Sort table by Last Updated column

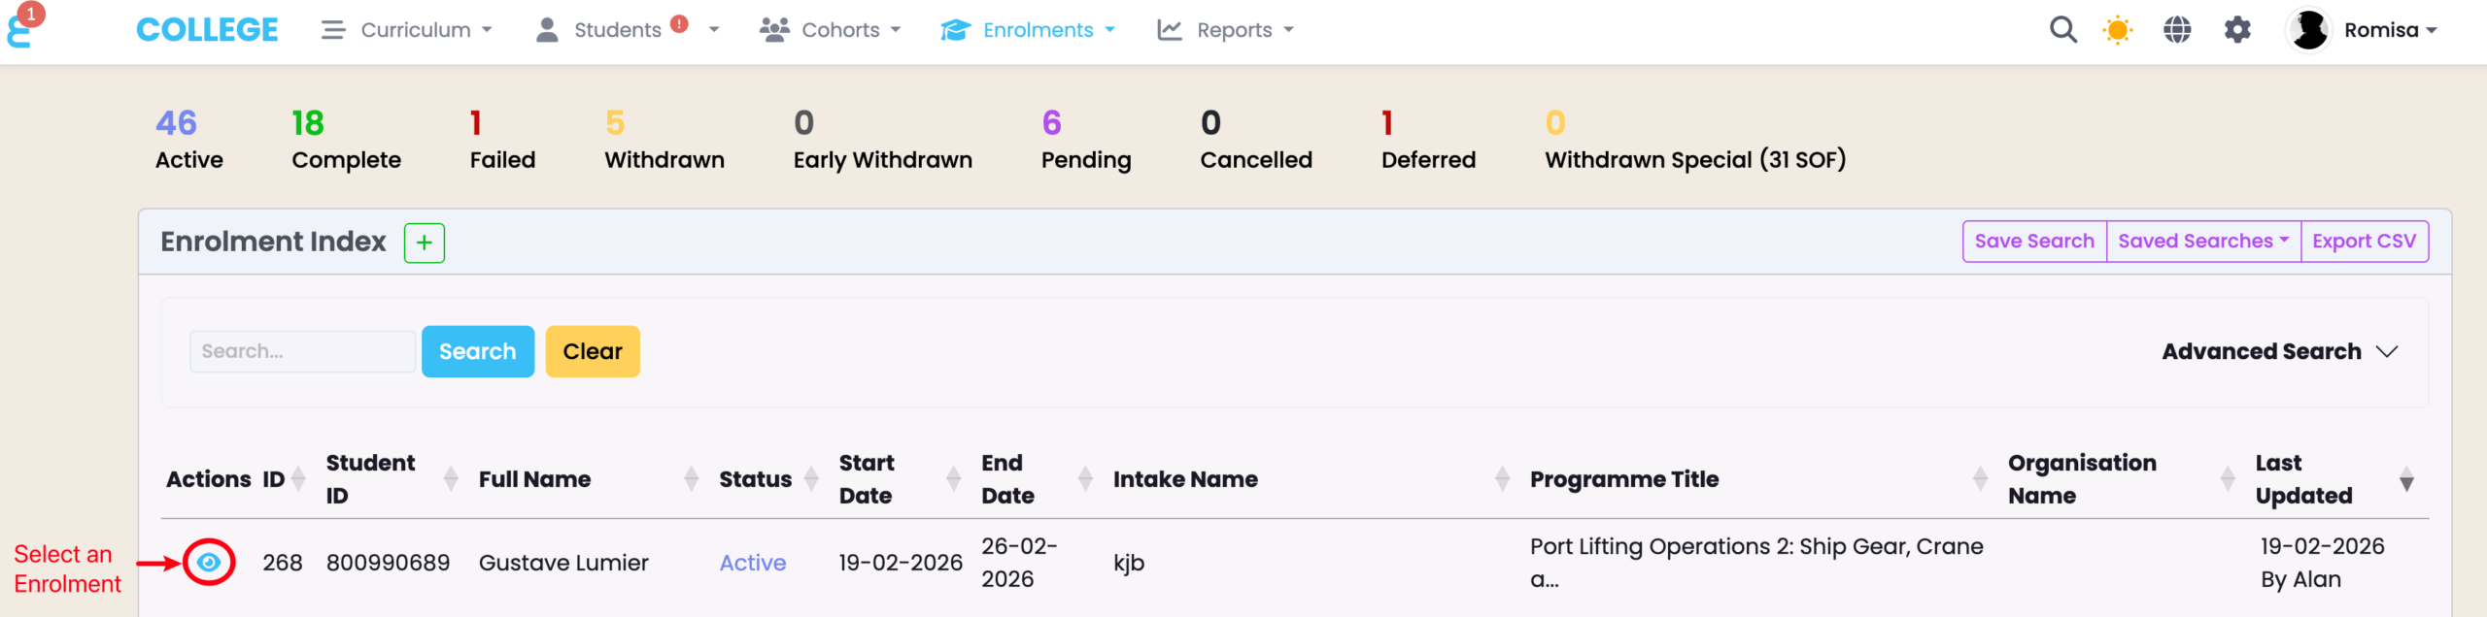click(x=2405, y=479)
